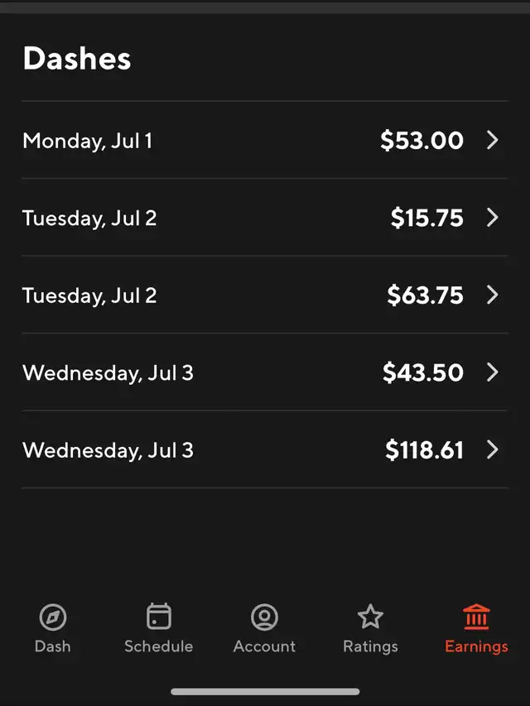The width and height of the screenshot is (530, 706).
Task: View the $15.75 earnings amount
Action: 426,218
